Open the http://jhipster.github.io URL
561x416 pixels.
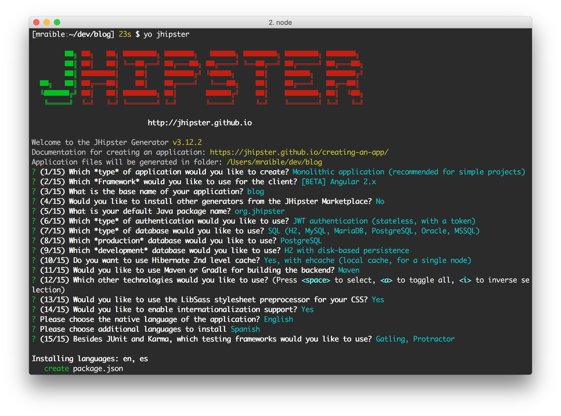[x=200, y=123]
